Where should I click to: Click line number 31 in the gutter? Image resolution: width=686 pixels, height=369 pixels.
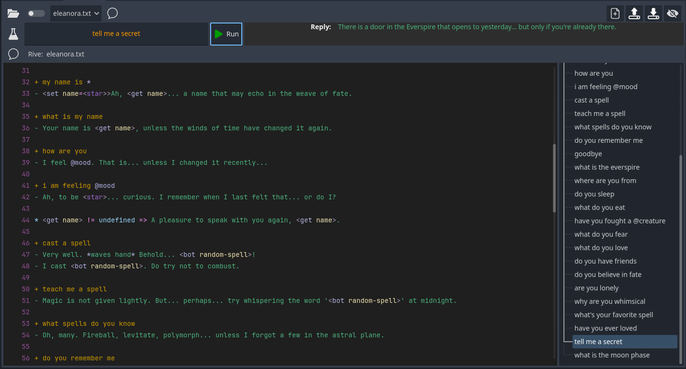point(25,70)
